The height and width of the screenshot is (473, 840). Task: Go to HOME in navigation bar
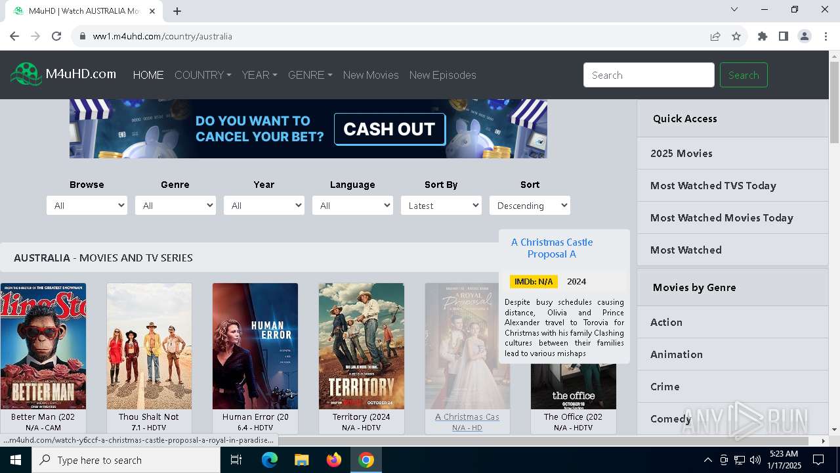(x=148, y=75)
